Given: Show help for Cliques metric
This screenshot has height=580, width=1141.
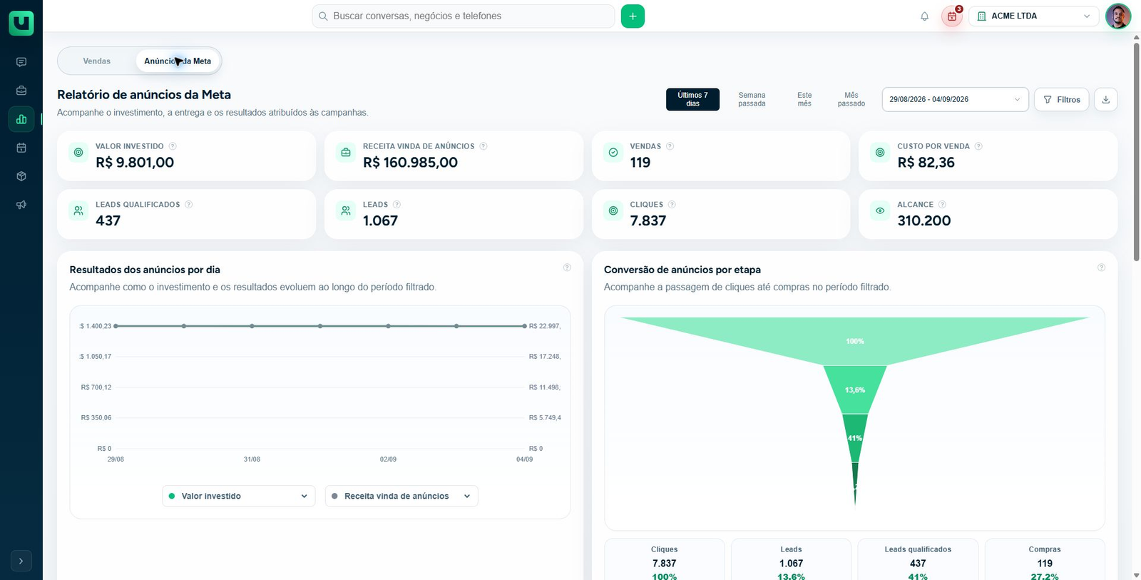Looking at the screenshot, I should 672,205.
